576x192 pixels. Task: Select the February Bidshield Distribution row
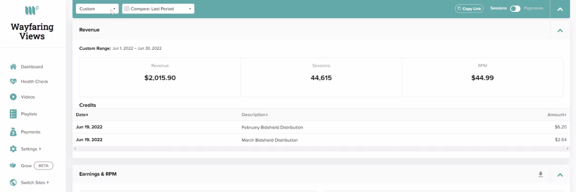[321, 127]
